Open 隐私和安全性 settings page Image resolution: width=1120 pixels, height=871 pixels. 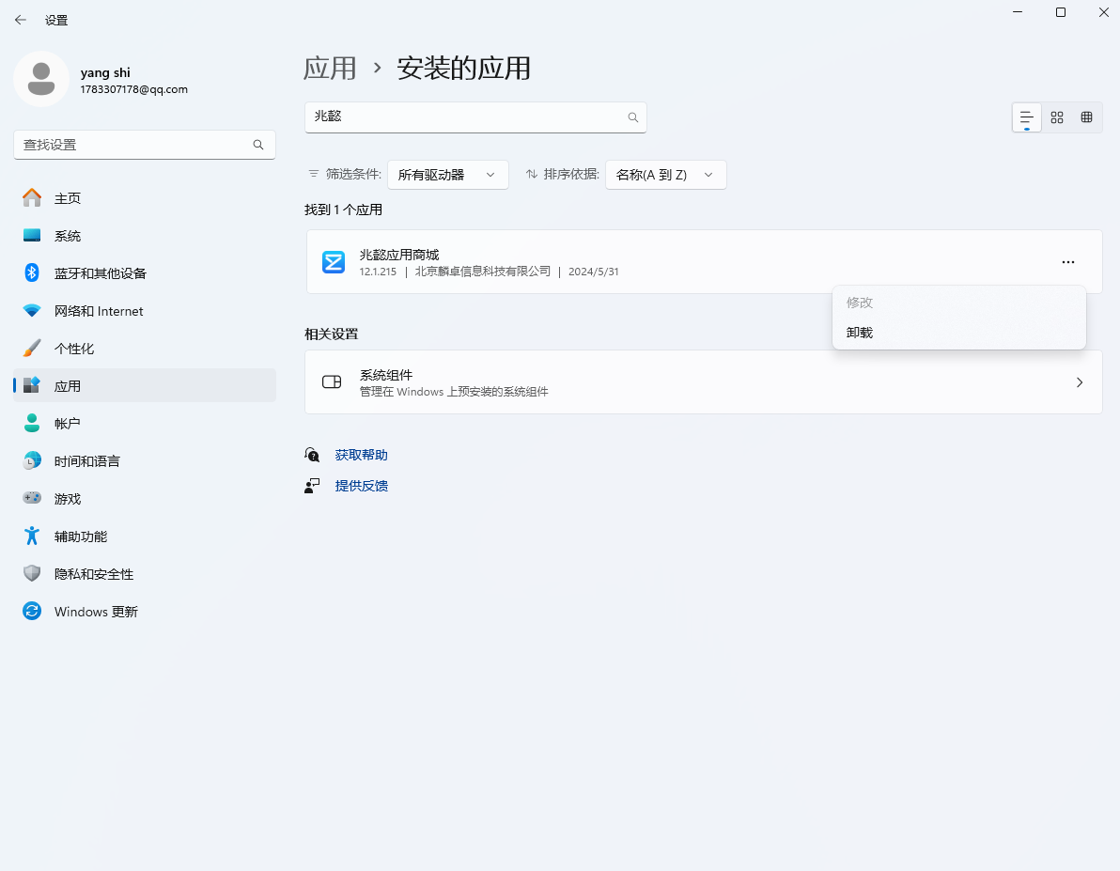(x=94, y=574)
